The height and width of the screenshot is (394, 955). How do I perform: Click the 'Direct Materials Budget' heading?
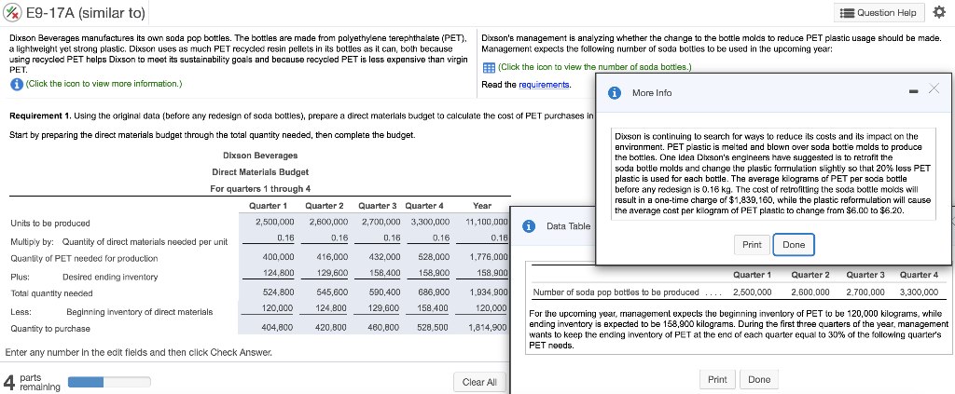(260, 172)
